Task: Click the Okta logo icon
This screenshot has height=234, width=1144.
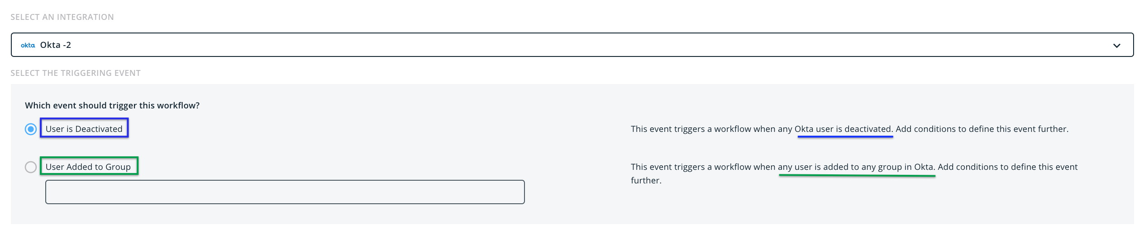Action: [x=28, y=45]
